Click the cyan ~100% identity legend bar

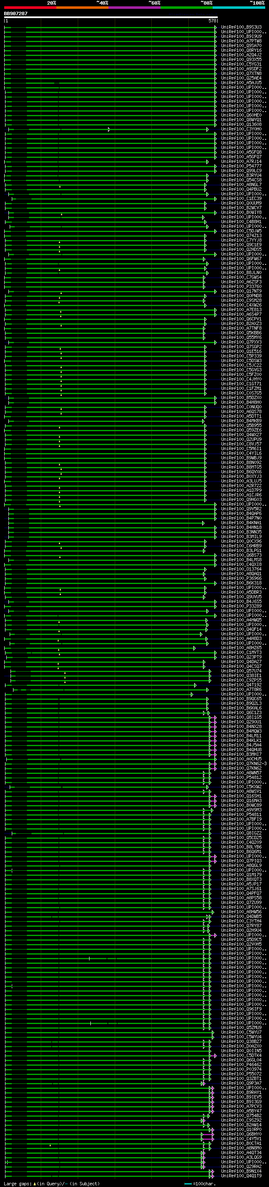click(239, 8)
